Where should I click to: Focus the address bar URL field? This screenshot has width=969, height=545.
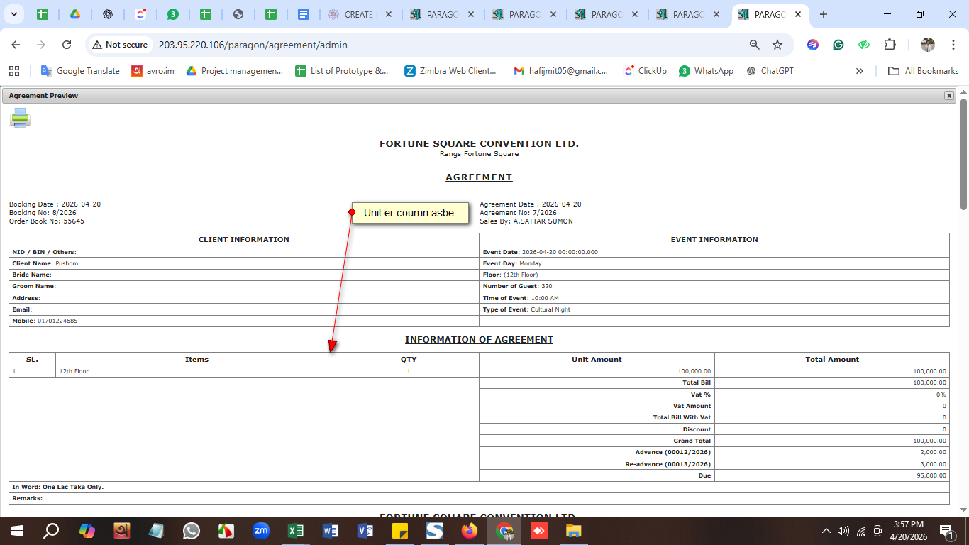[x=253, y=45]
